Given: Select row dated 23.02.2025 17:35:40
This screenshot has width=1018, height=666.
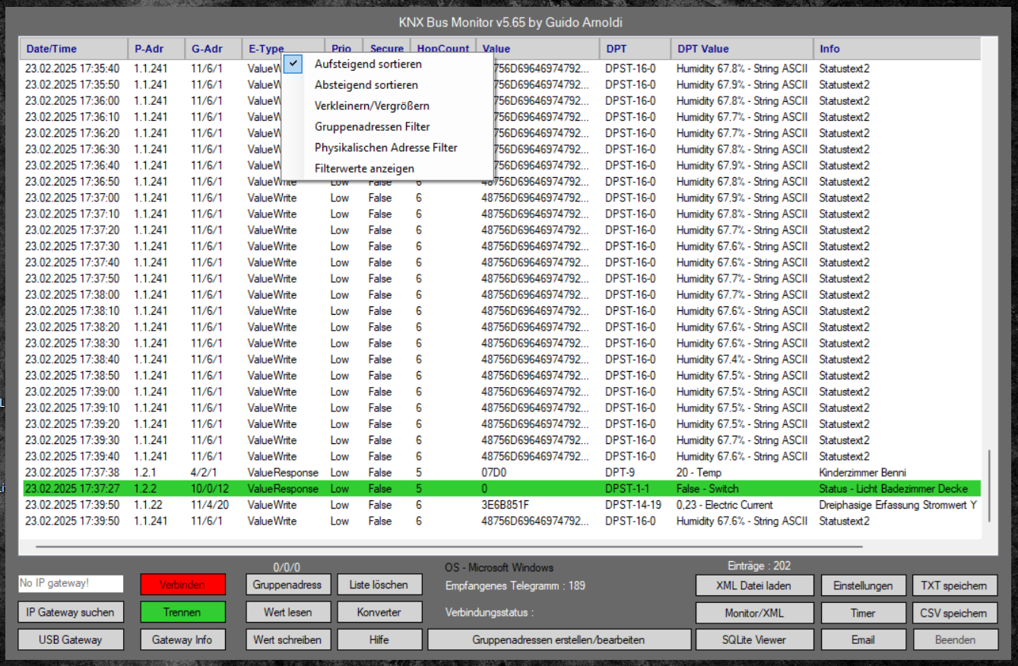Looking at the screenshot, I should (x=501, y=68).
